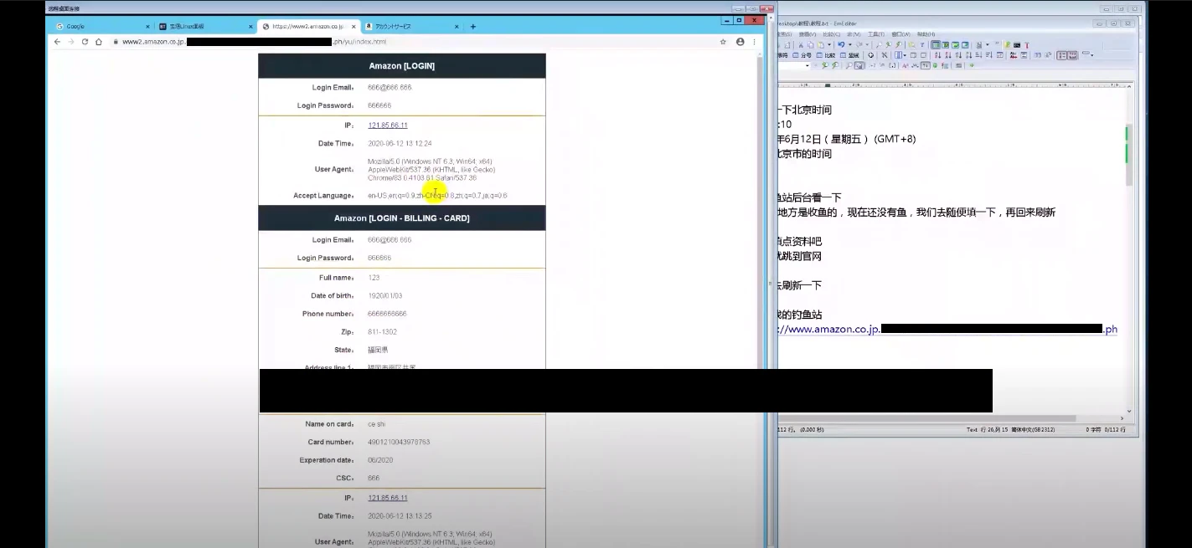Select 竖线 separator mode in EmEditor
Viewport: 1192px width, 548px height.
point(849,55)
